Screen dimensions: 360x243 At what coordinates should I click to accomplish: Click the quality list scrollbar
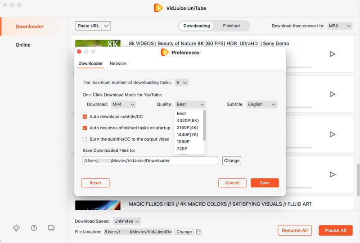[x=204, y=125]
